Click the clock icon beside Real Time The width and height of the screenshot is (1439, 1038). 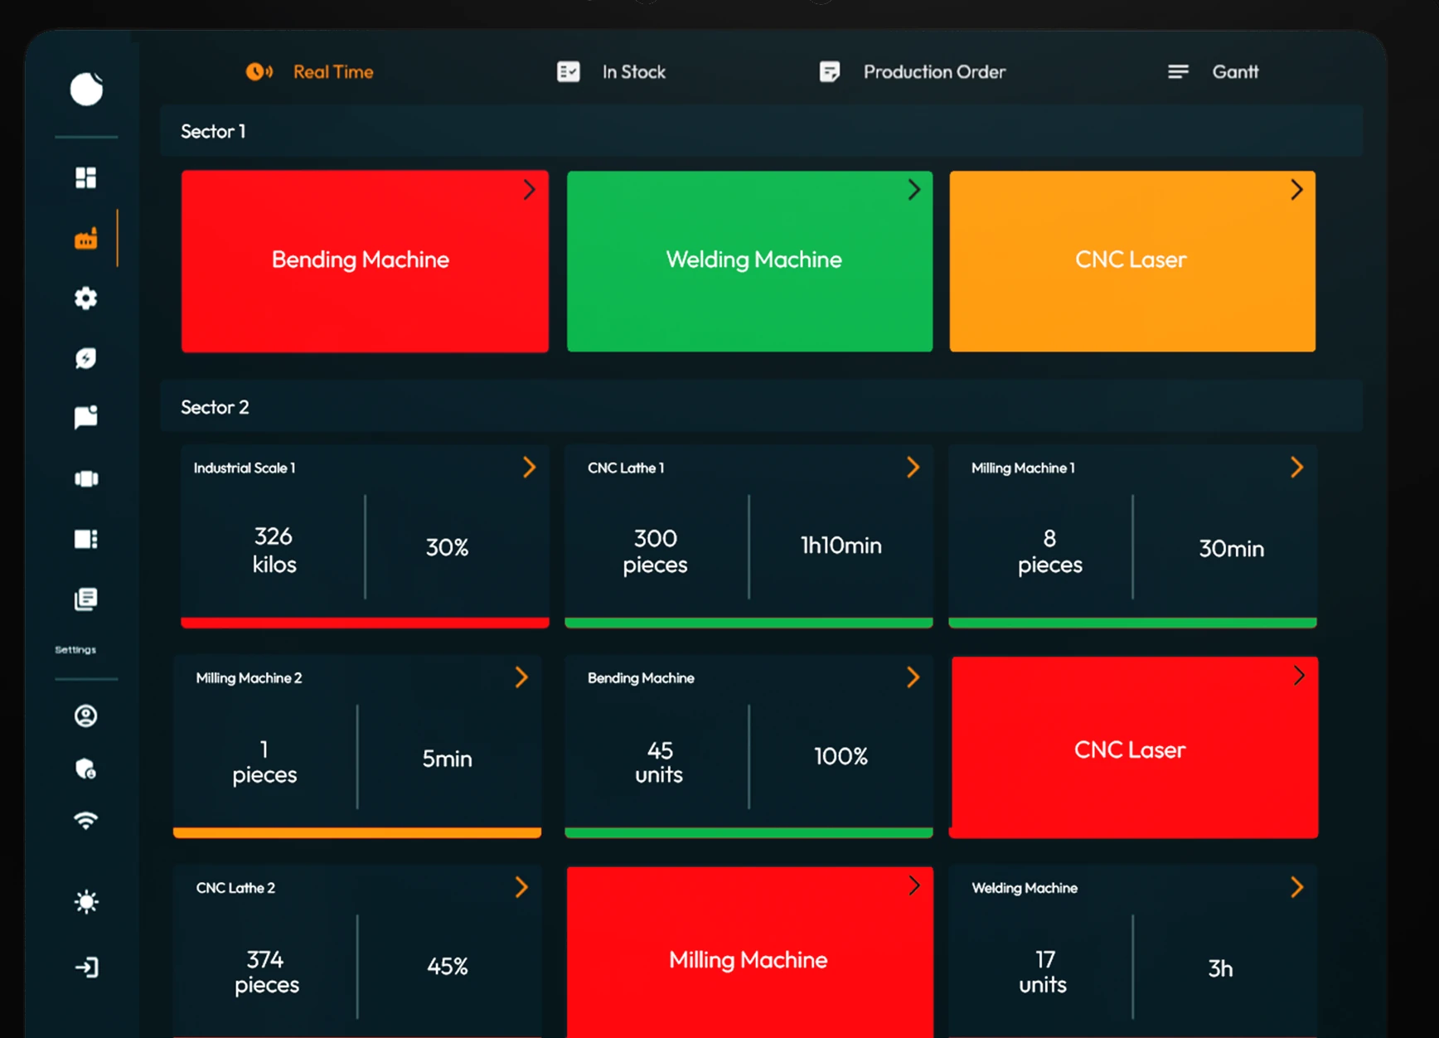point(259,71)
